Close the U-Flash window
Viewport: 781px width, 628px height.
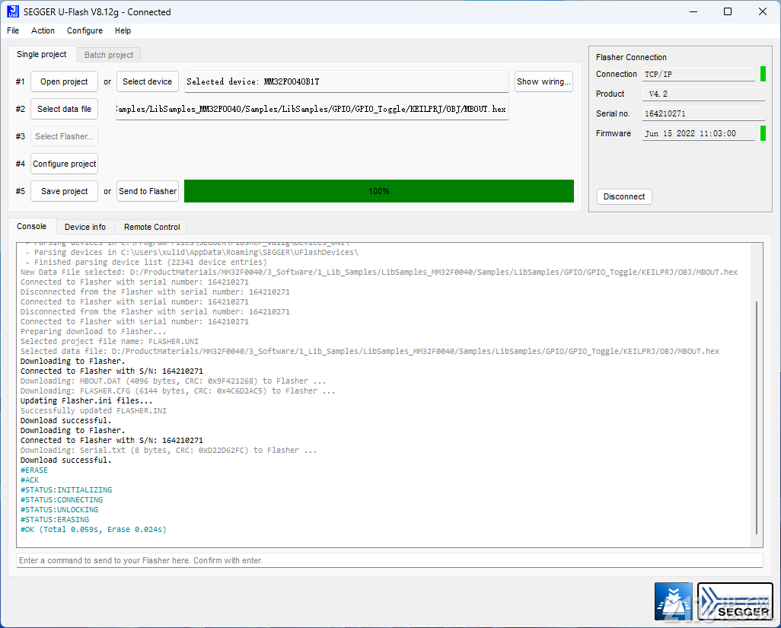point(763,11)
